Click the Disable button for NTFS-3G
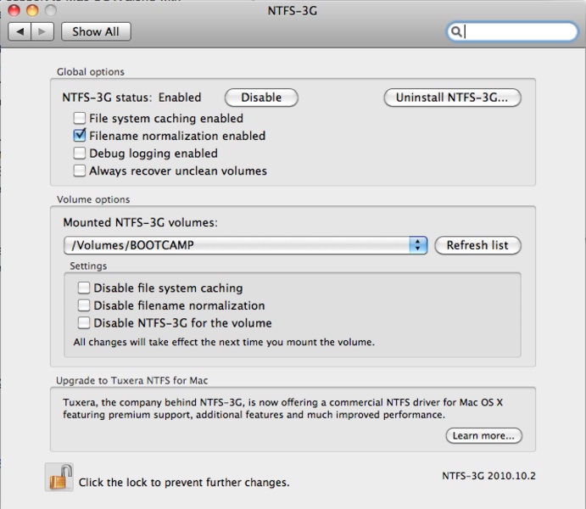 coord(261,98)
